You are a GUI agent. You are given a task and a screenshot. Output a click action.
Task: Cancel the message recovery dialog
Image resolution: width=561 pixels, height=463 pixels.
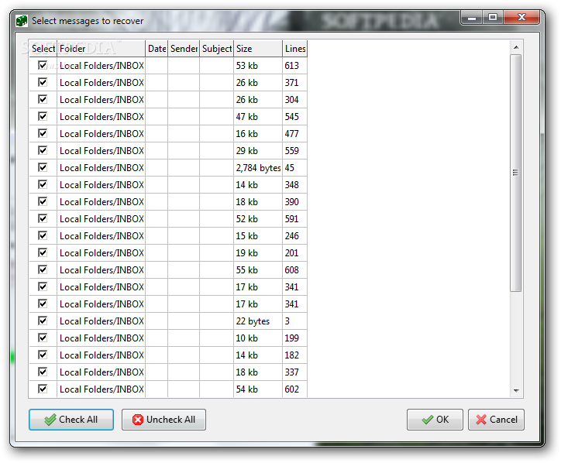coord(496,420)
